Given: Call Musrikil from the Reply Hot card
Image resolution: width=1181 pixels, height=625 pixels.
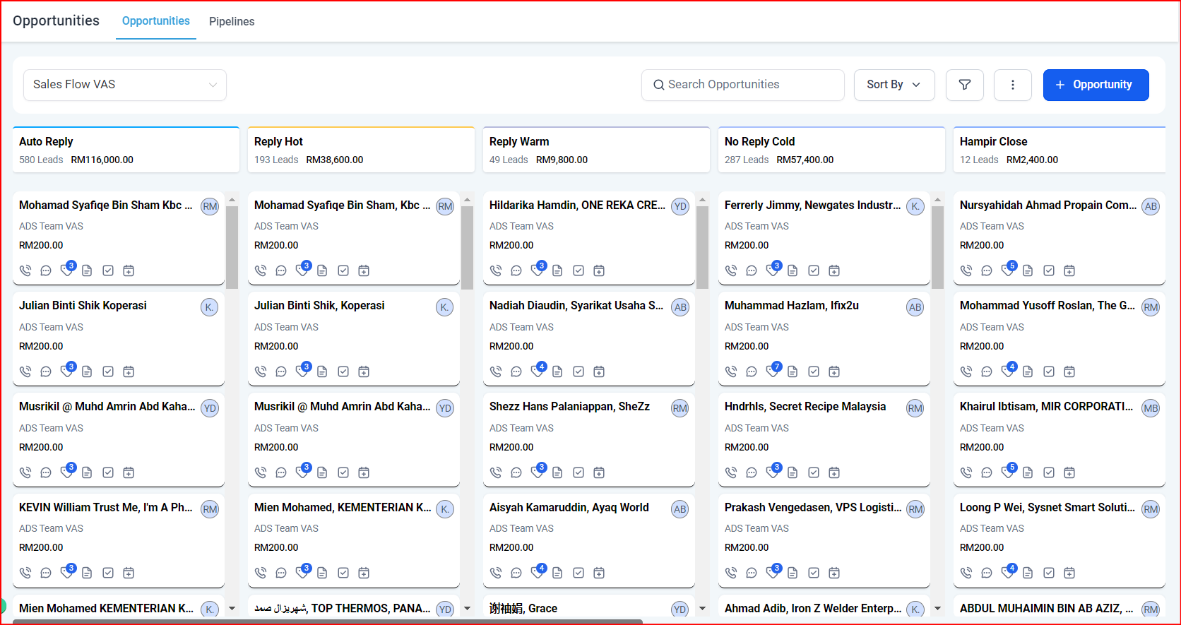Looking at the screenshot, I should 261,472.
